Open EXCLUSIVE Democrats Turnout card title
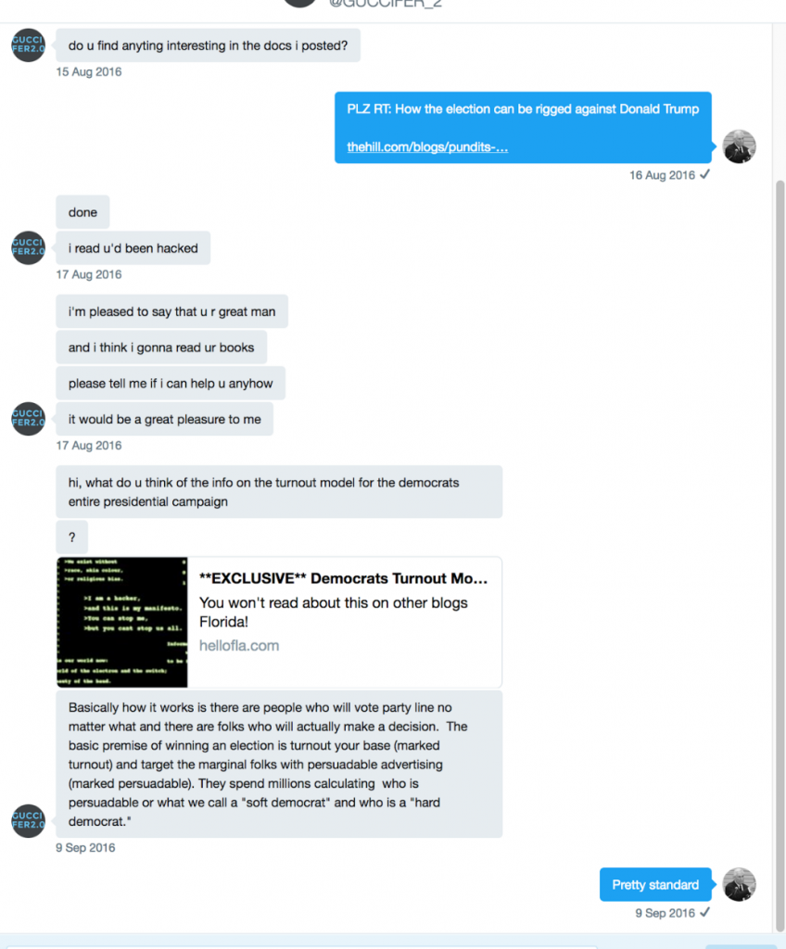786x949 pixels. tap(343, 578)
